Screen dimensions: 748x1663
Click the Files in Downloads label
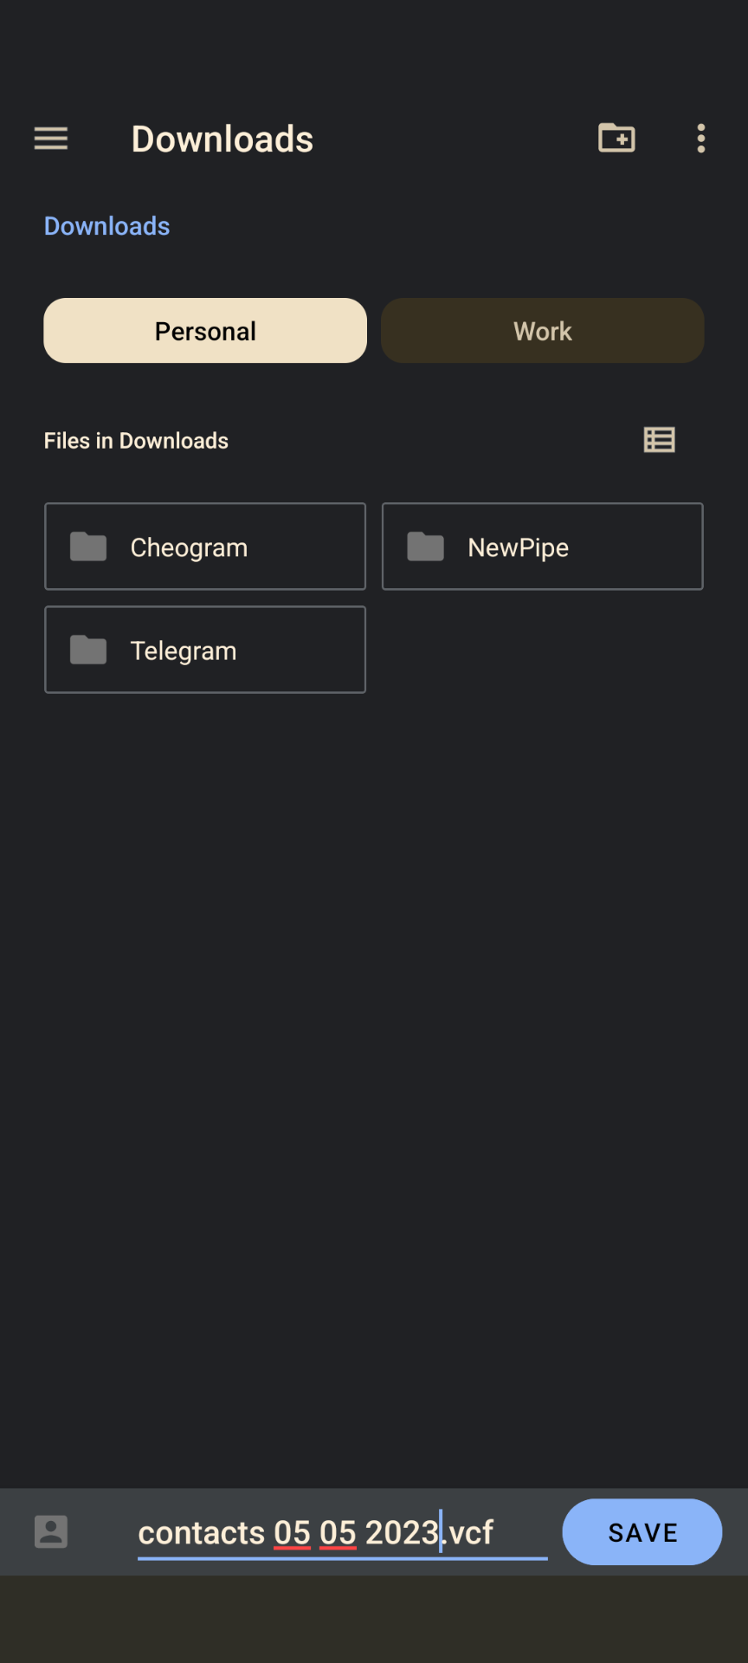(136, 441)
